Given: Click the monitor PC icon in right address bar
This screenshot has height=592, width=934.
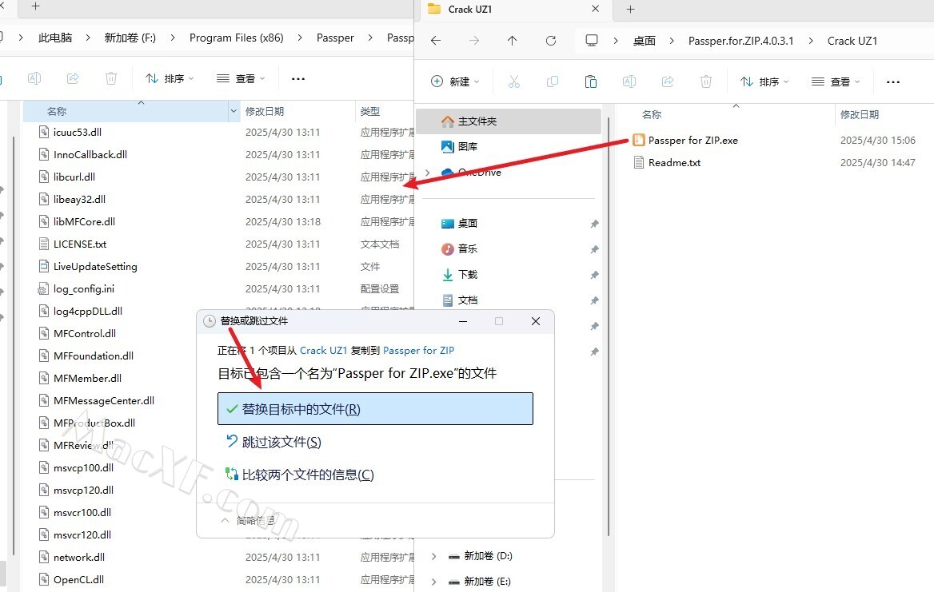Looking at the screenshot, I should click(x=592, y=41).
